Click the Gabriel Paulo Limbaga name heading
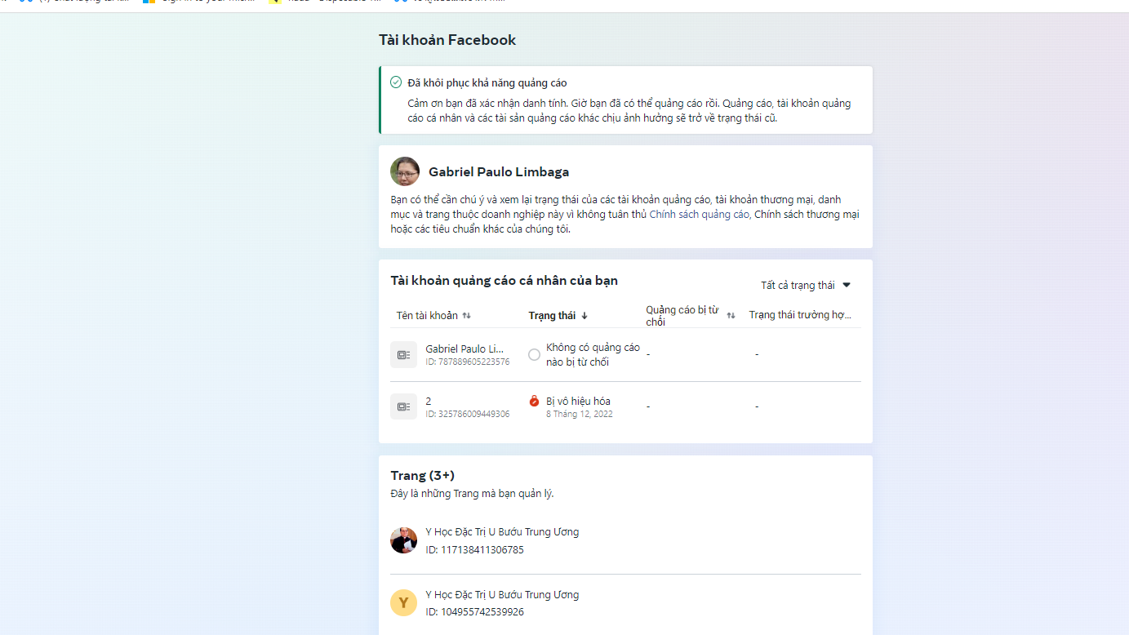This screenshot has width=1129, height=635. [499, 172]
